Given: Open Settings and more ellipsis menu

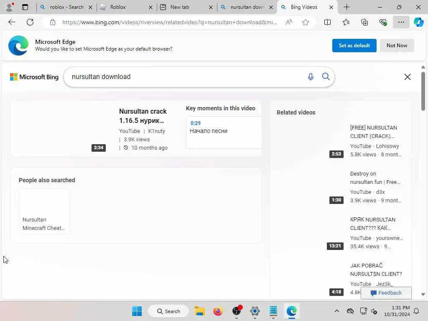Looking at the screenshot, I should [401, 22].
